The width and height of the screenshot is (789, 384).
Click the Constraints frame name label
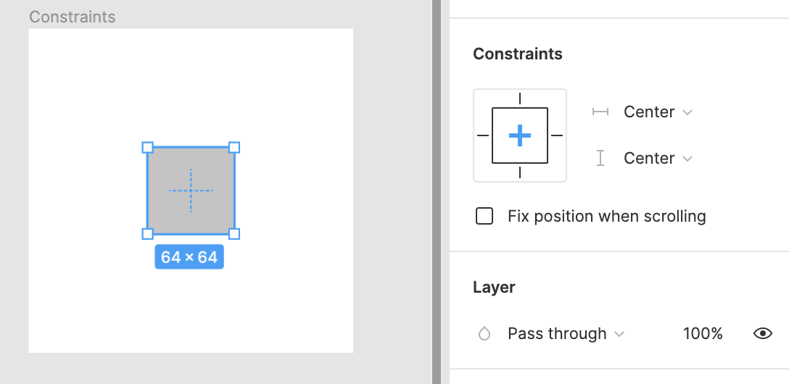[73, 17]
